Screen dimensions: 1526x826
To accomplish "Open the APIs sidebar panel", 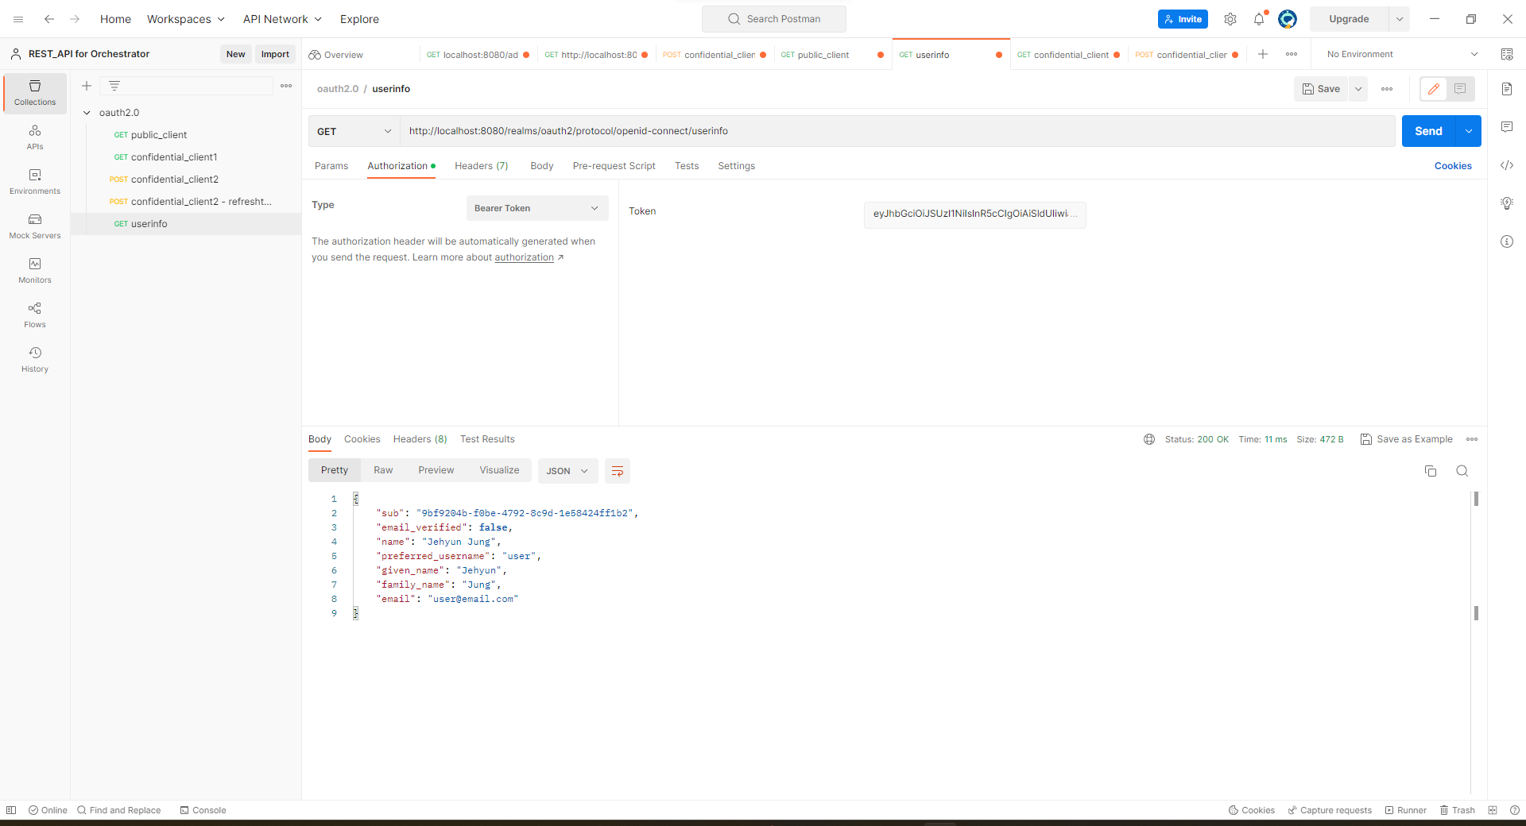I will click(x=35, y=137).
